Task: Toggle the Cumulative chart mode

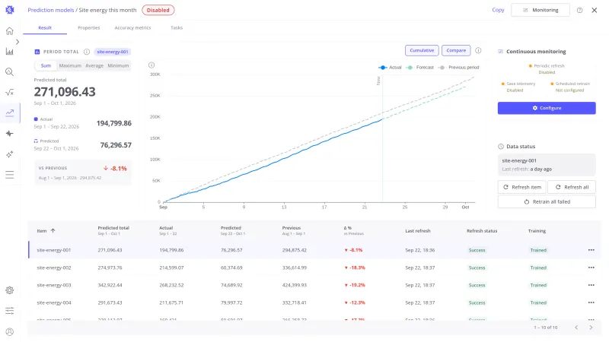Action: 422,50
